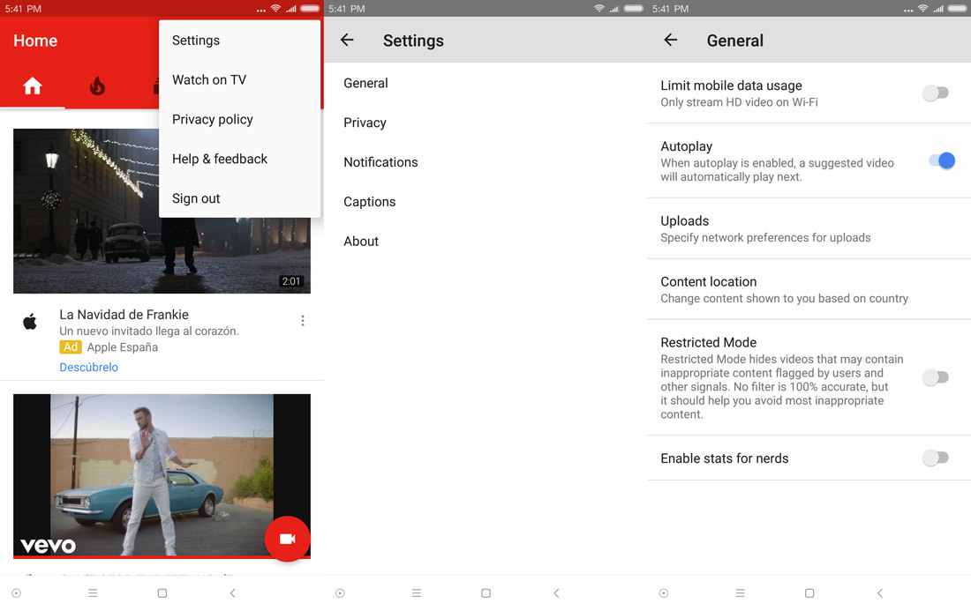Open Content location setting
This screenshot has width=971, height=611.
tap(783, 289)
